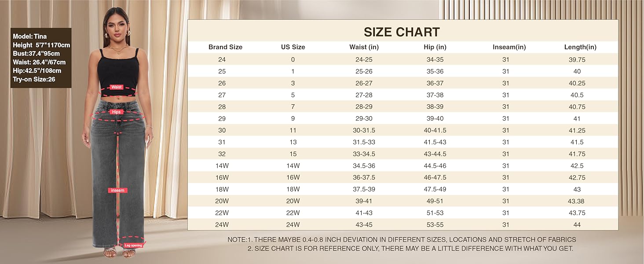
Task: Click the 30-31.5 waist cell
Action: click(364, 130)
